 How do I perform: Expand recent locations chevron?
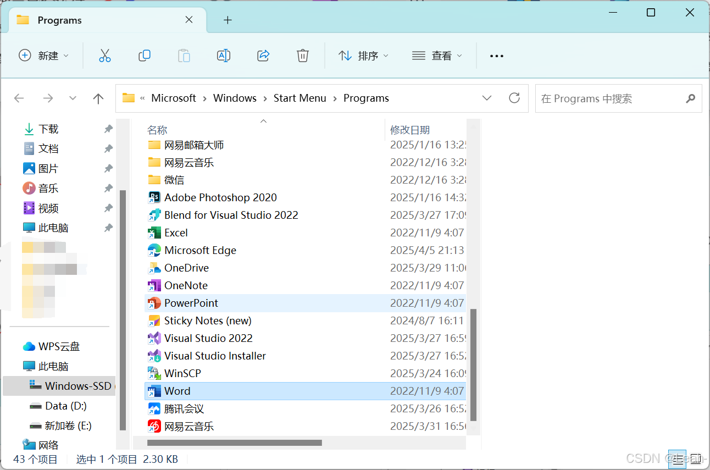click(73, 98)
